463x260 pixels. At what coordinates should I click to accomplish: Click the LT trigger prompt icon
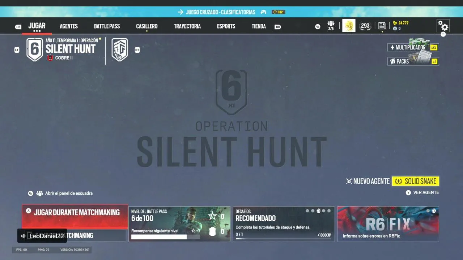click(x=17, y=50)
